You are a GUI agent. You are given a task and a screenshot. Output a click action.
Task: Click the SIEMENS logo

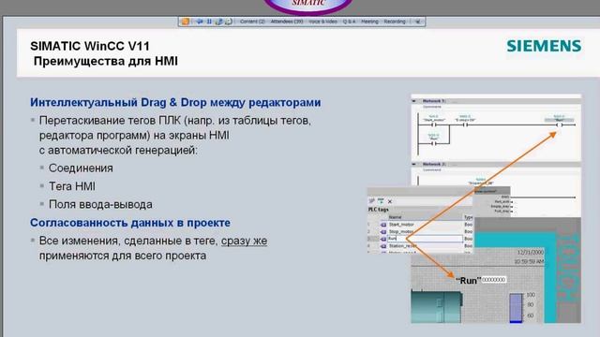tap(544, 46)
